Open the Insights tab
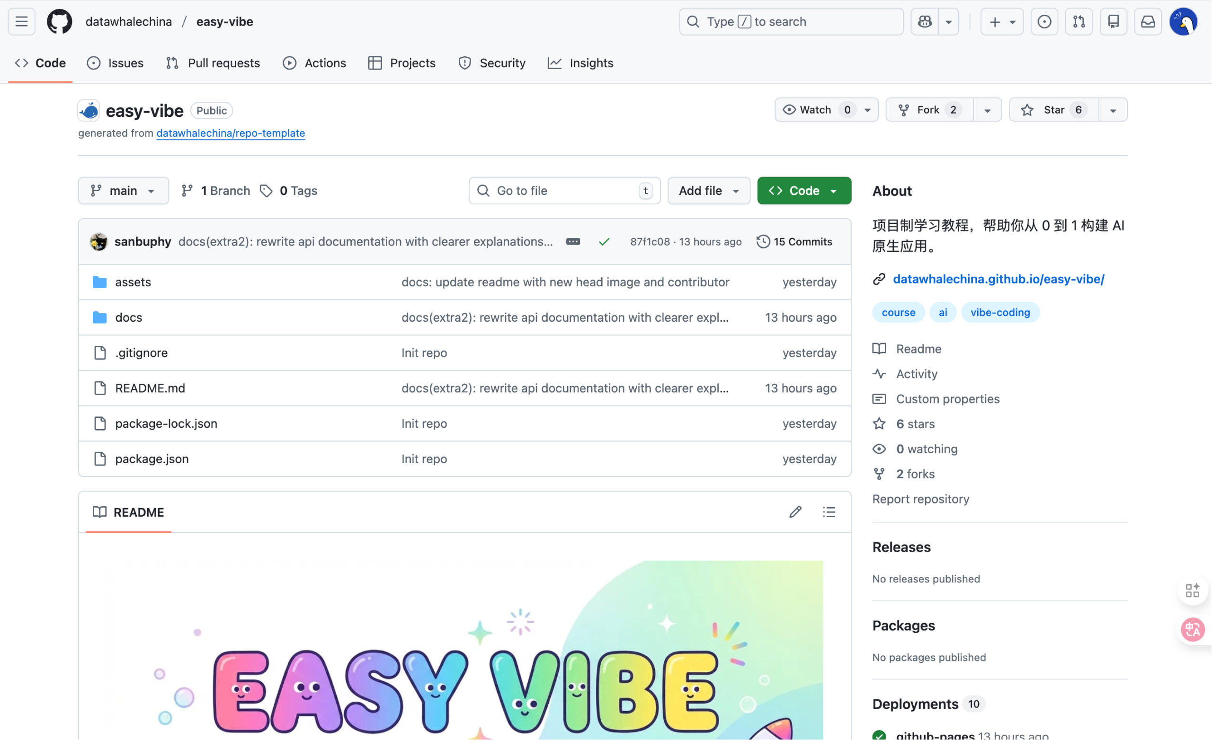1212x740 pixels. [580, 63]
